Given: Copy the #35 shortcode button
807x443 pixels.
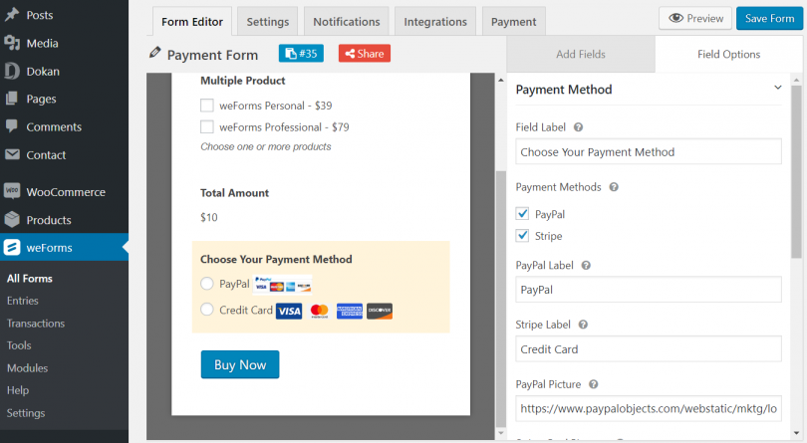Looking at the screenshot, I should (x=301, y=54).
